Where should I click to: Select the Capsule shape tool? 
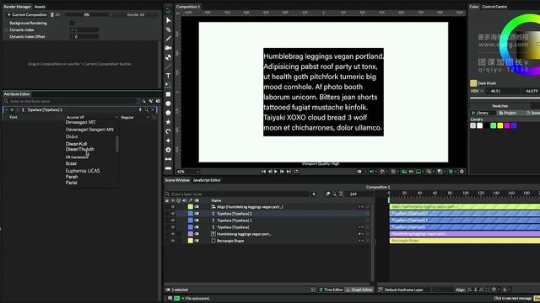click(x=168, y=168)
